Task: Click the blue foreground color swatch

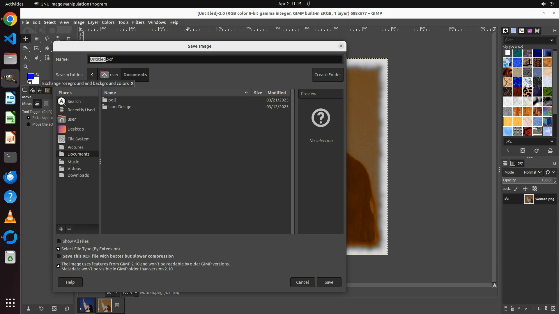Action: [30, 76]
